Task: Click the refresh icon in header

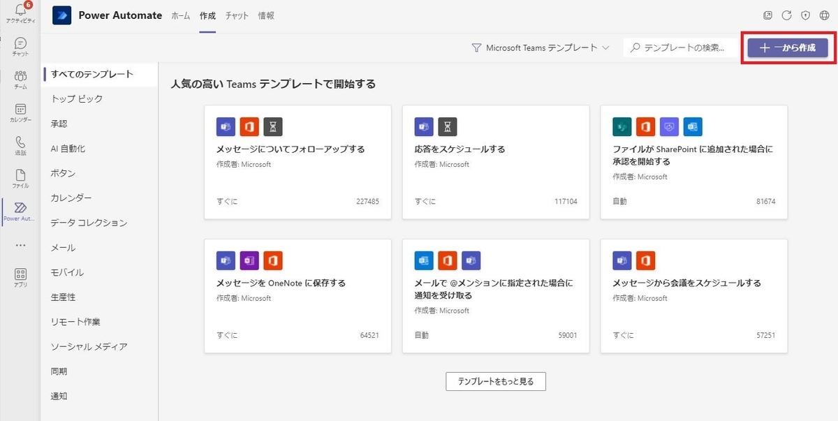Action: 786,15
